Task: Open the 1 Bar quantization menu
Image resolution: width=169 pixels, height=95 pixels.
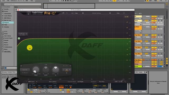Action: [x=32, y=1]
